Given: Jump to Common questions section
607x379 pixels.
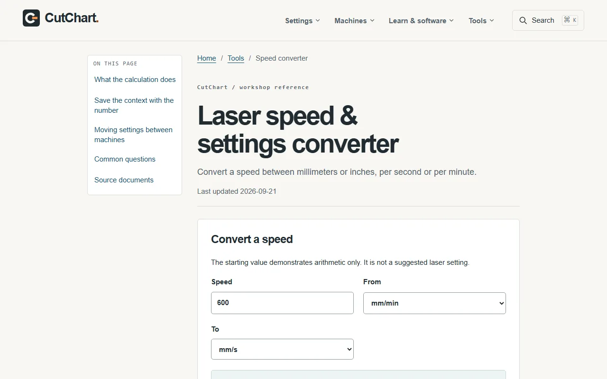Looking at the screenshot, I should click(125, 159).
